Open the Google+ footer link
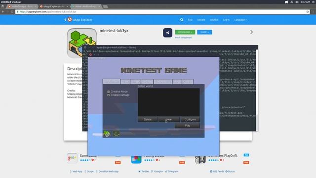Screen dimensions: 316x178 (157, 172)
